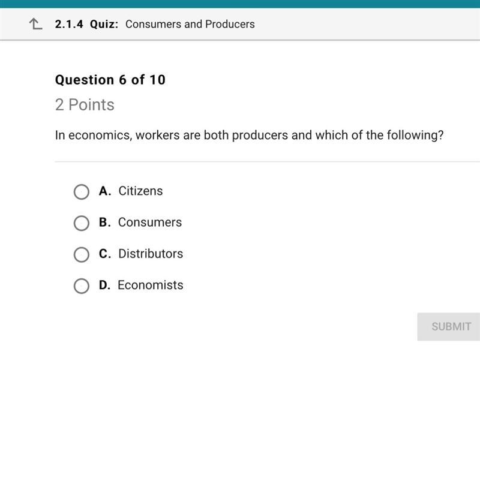Image resolution: width=480 pixels, height=481 pixels.
Task: Click the bold letter B. label
Action: 104,222
